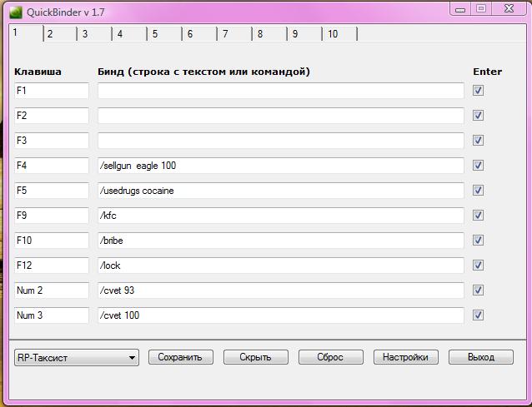Image resolution: width=532 pixels, height=407 pixels.
Task: Open tab 6
Action: (x=200, y=34)
